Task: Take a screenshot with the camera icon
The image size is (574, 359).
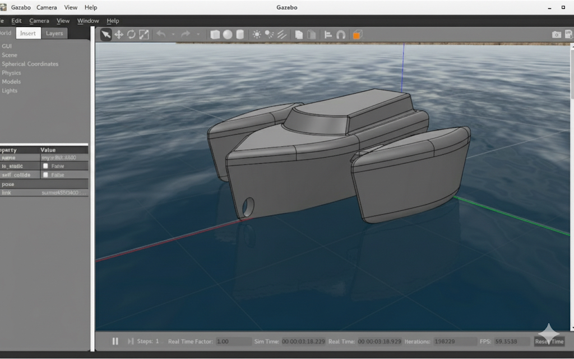Action: click(x=556, y=35)
